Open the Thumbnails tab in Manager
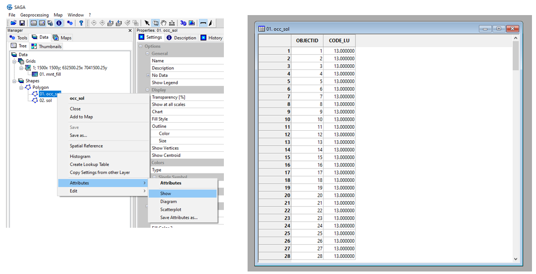The height and width of the screenshot is (274, 536). coord(46,46)
